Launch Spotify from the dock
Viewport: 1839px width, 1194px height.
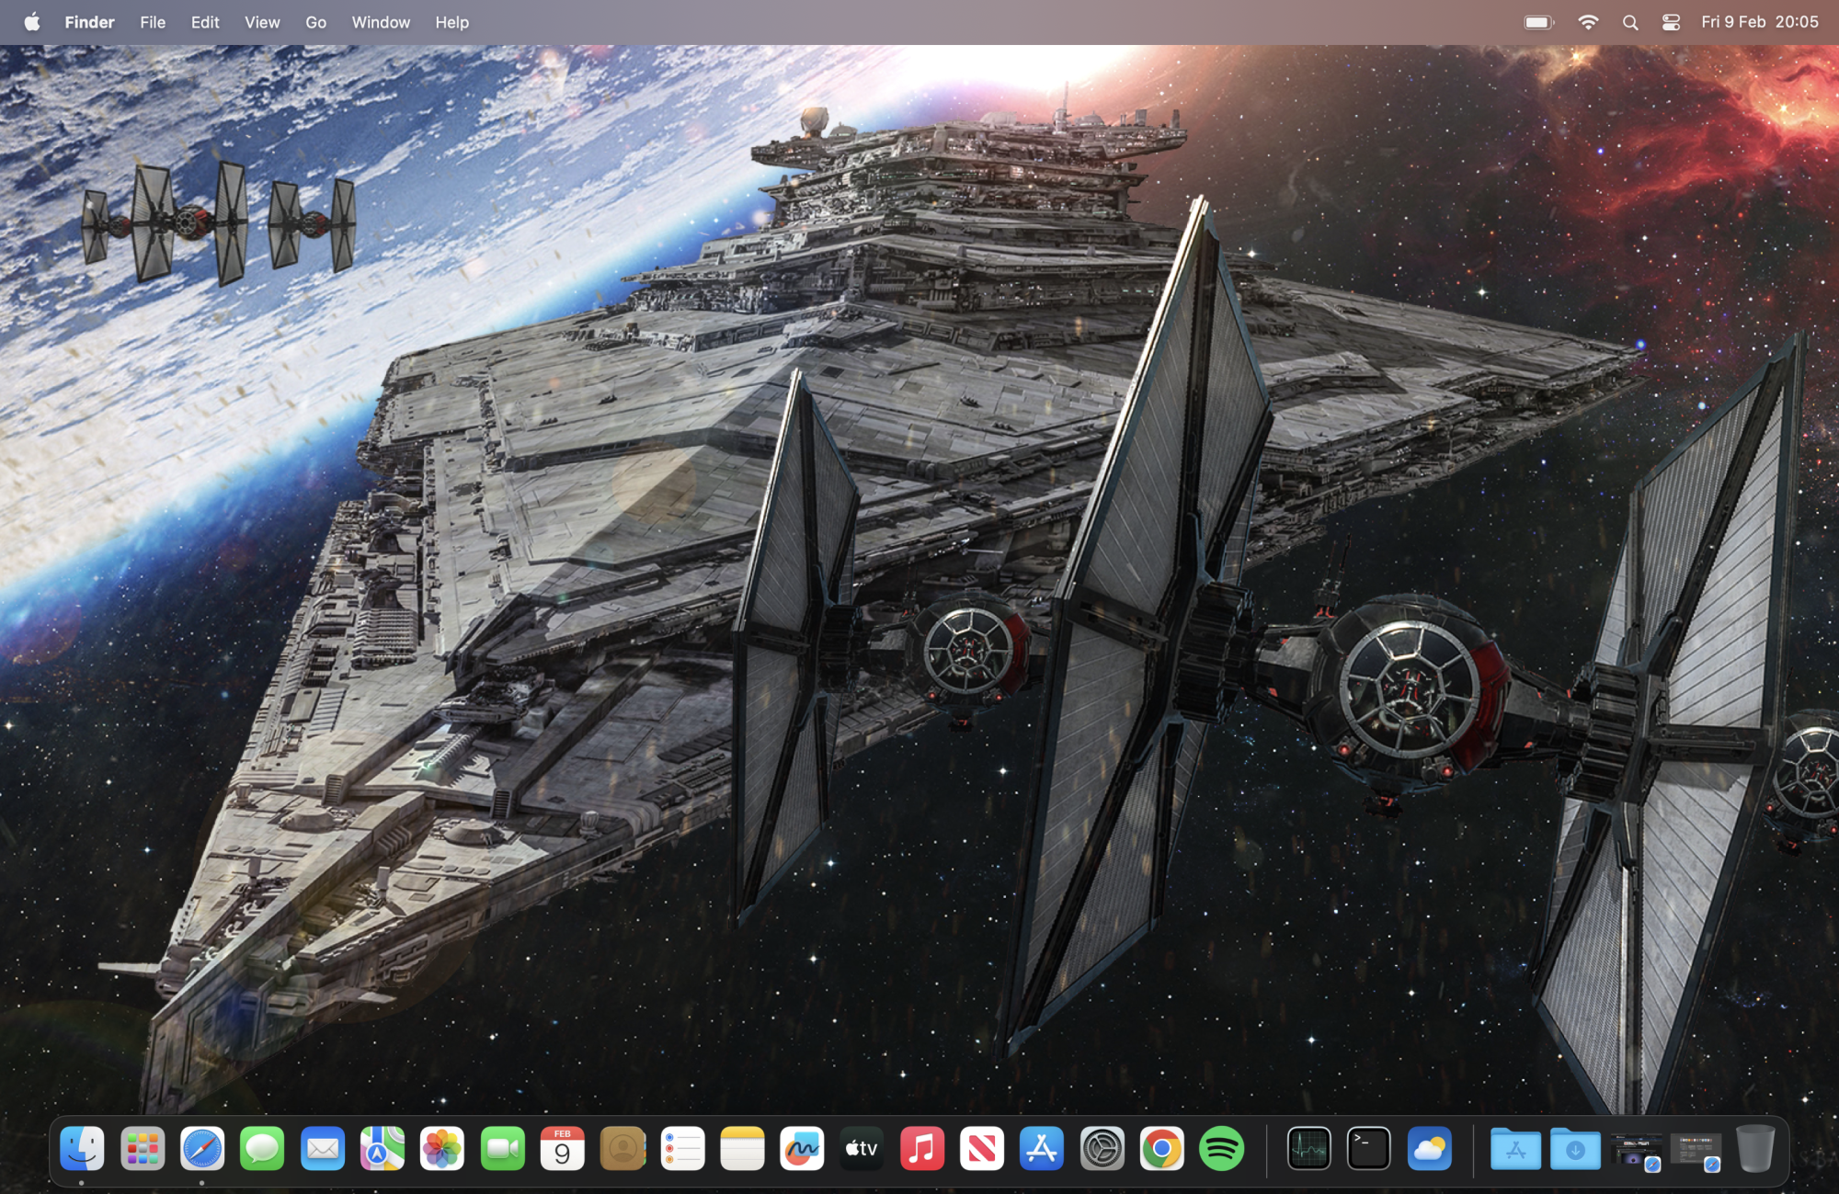pyautogui.click(x=1221, y=1149)
